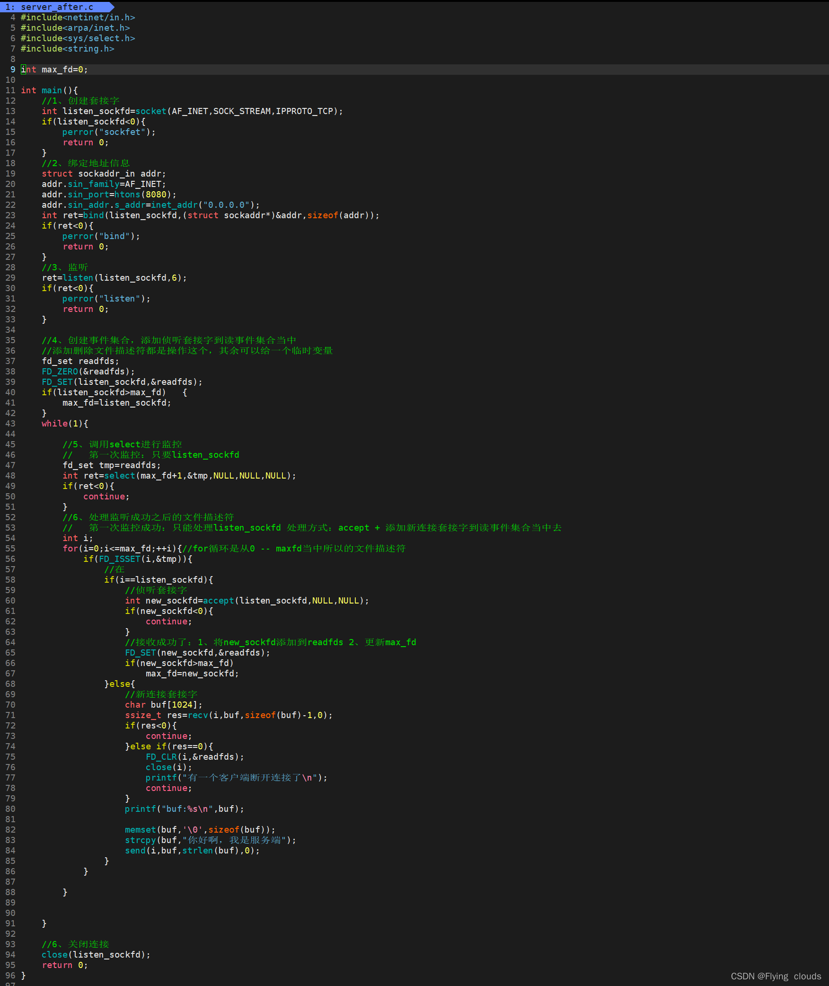Select the server_after.c buffer tab
The image size is (829, 986).
57,7
